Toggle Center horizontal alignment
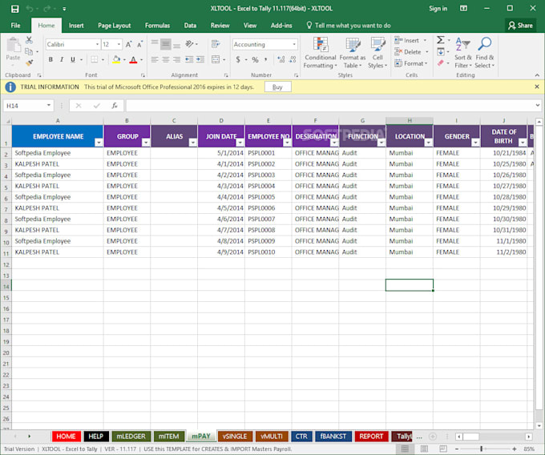The width and height of the screenshot is (545, 455). (166, 59)
